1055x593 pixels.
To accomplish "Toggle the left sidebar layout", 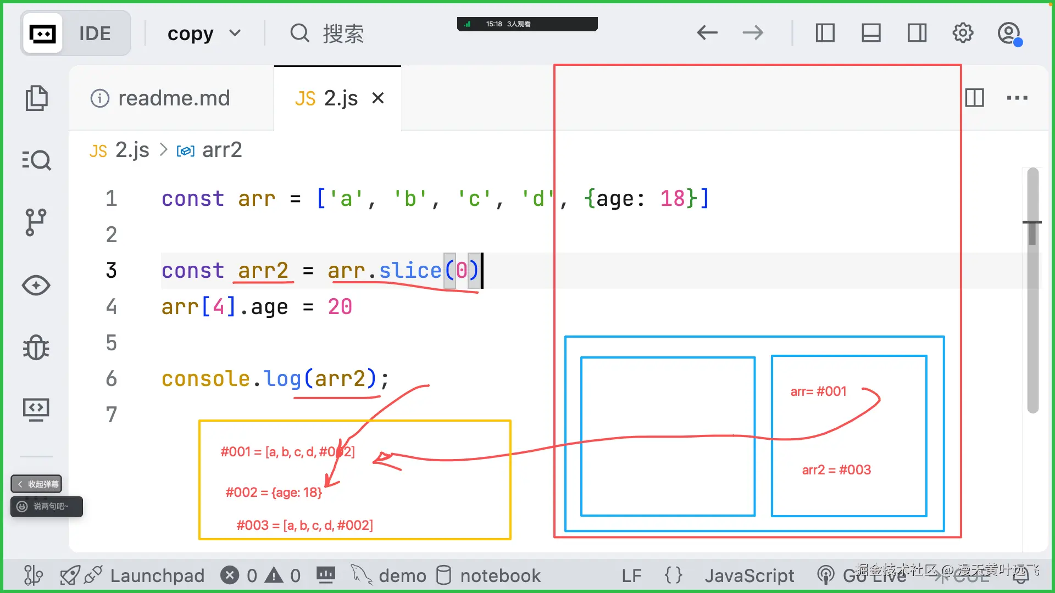I will (825, 33).
